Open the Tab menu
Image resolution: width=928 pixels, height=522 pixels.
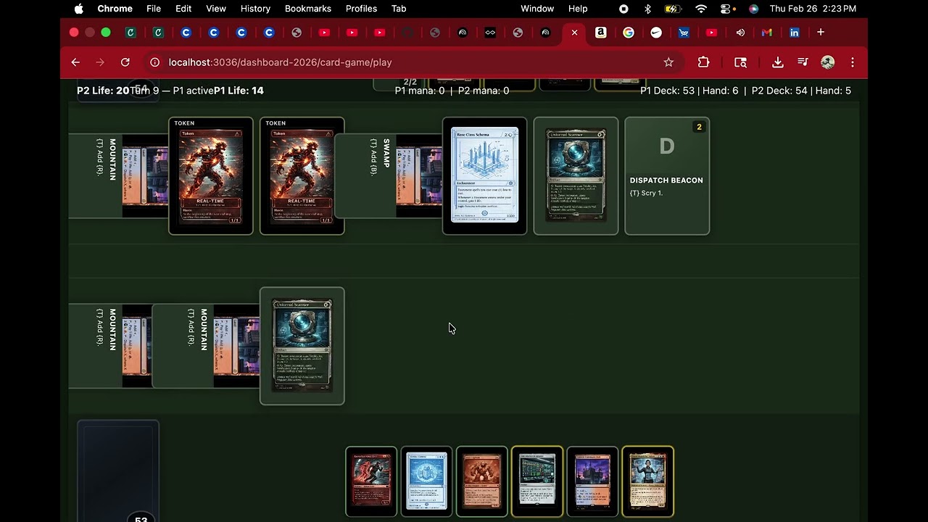tap(399, 9)
